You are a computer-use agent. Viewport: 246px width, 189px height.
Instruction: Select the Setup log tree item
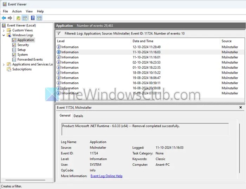point(21,50)
